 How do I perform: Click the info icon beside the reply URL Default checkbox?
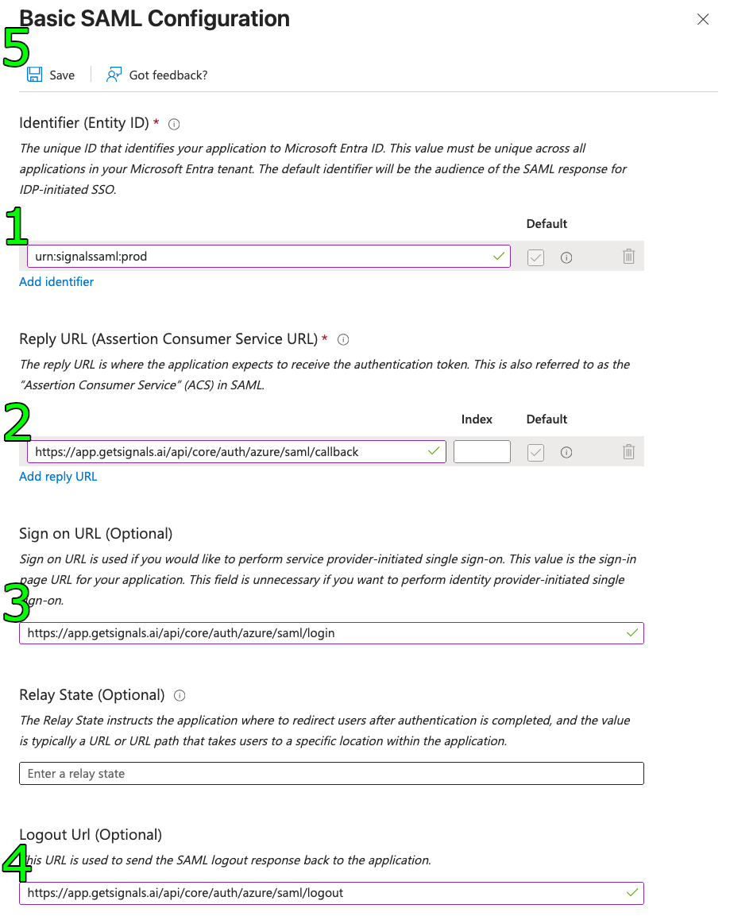[x=566, y=451]
